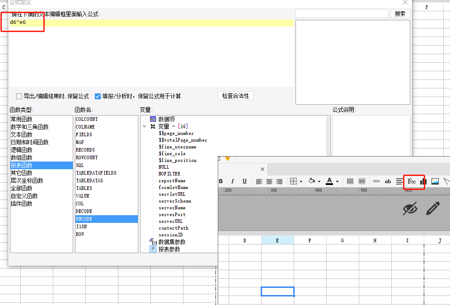The width and height of the screenshot is (450, 305).
Task: Select reportName variable
Action: [172, 180]
